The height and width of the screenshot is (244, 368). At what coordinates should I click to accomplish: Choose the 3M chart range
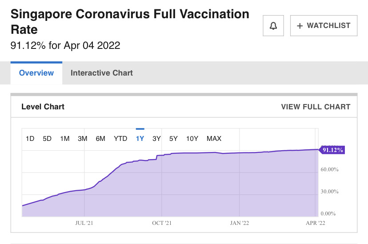tap(83, 139)
